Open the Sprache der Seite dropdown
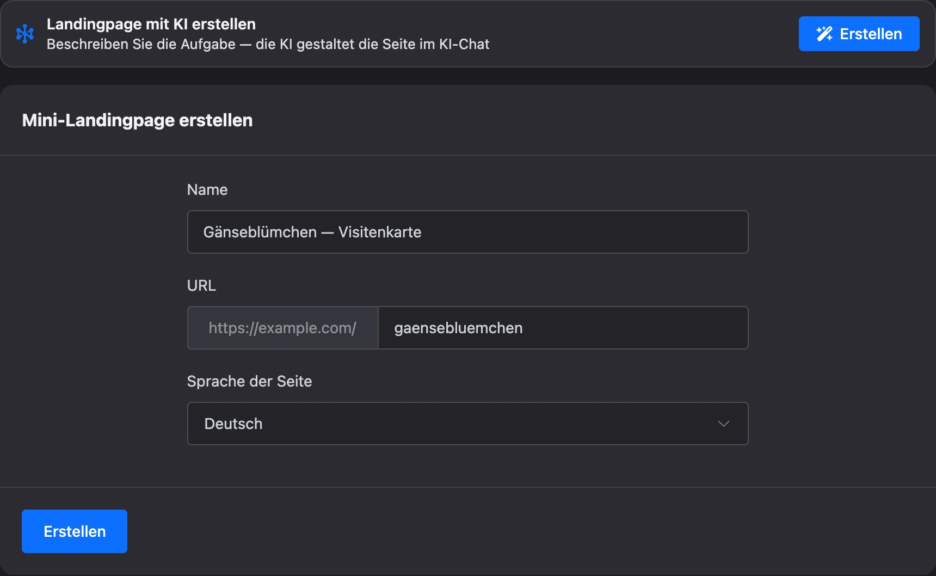Viewport: 936px width, 576px height. click(x=467, y=424)
